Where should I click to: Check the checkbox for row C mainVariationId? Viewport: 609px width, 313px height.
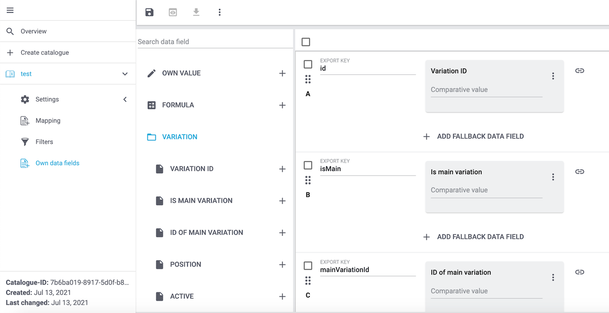tap(307, 266)
